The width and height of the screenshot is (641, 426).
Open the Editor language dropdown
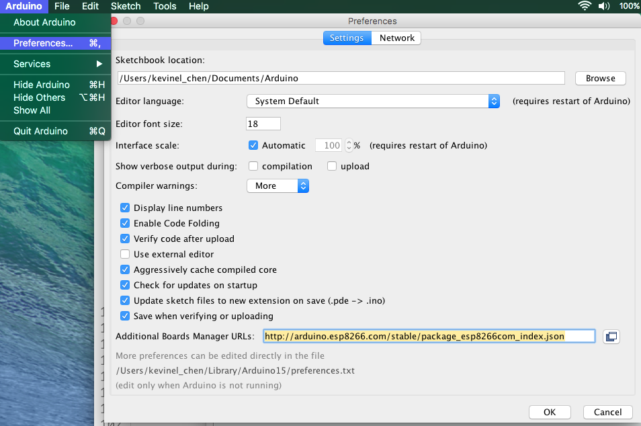pyautogui.click(x=373, y=101)
